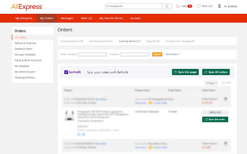Open My Coupons
This screenshot has width=247, height=154.
coord(22,66)
